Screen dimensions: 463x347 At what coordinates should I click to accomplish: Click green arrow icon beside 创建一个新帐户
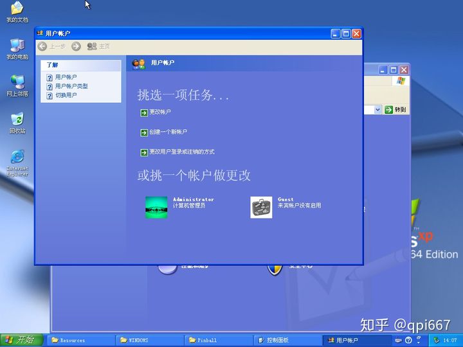click(144, 133)
